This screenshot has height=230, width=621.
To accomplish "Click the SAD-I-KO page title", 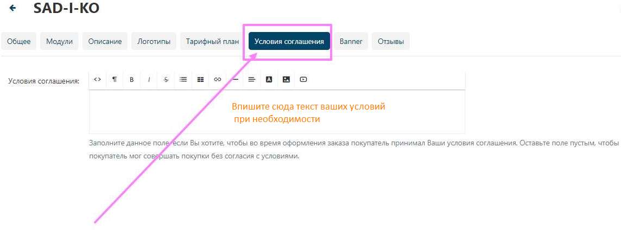I will [66, 8].
